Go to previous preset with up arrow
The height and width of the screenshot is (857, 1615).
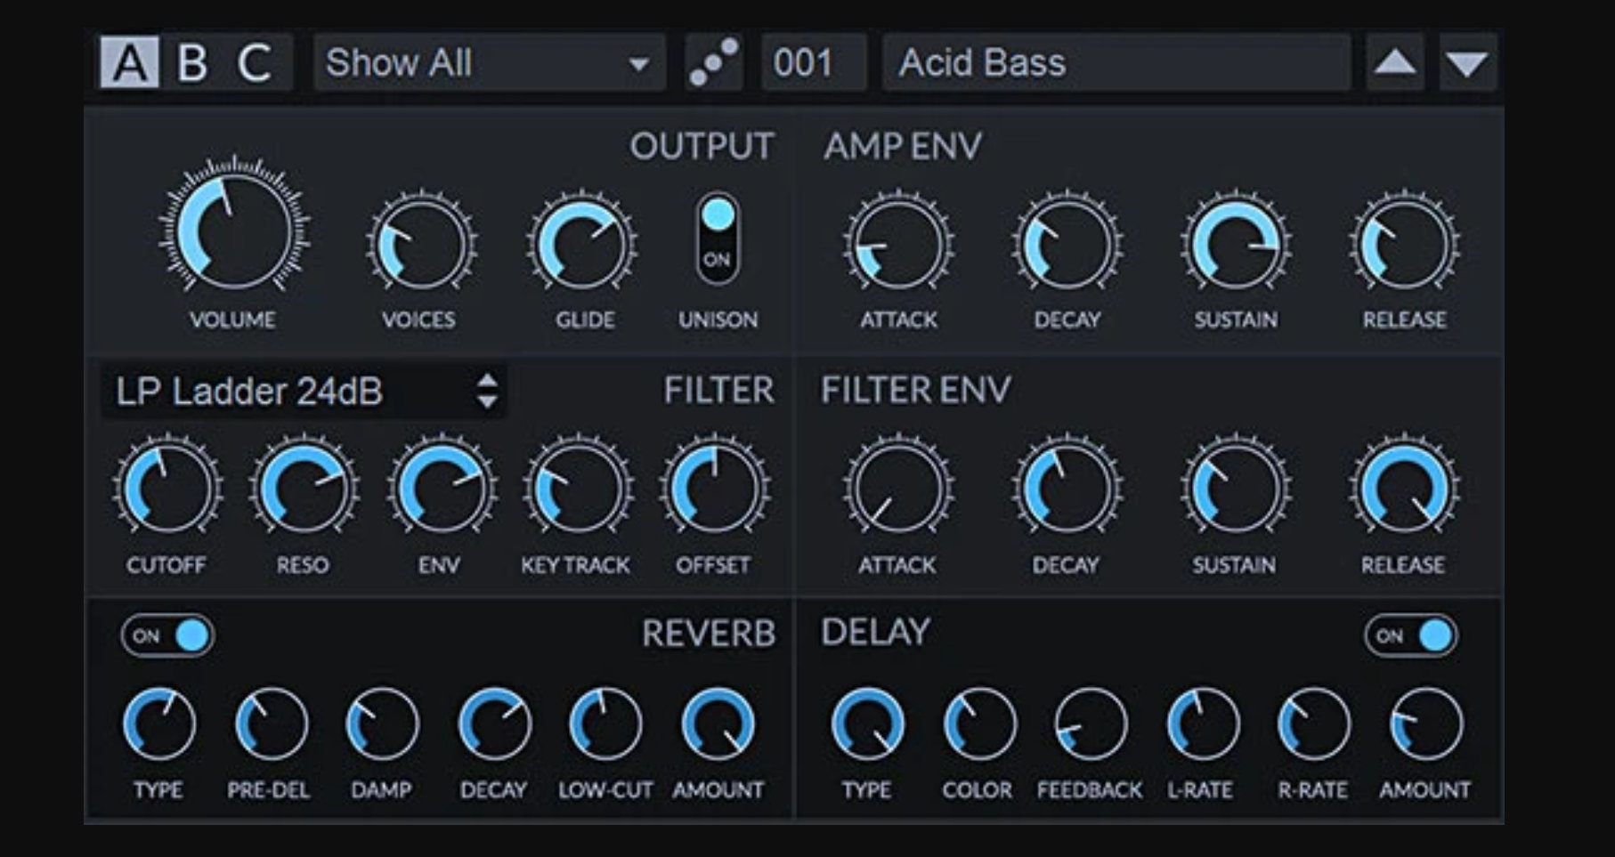[x=1395, y=62]
